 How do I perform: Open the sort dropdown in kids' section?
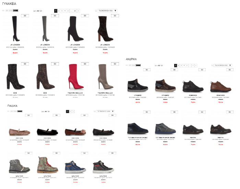pos(106,111)
